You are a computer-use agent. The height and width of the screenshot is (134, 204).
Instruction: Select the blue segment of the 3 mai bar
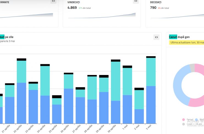point(151,105)
